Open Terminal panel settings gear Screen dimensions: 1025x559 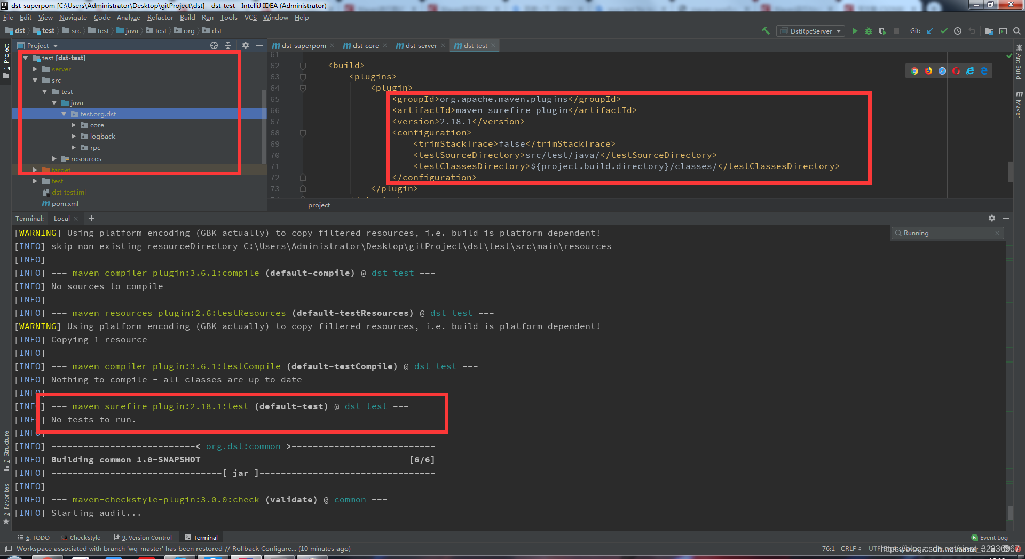pos(992,218)
